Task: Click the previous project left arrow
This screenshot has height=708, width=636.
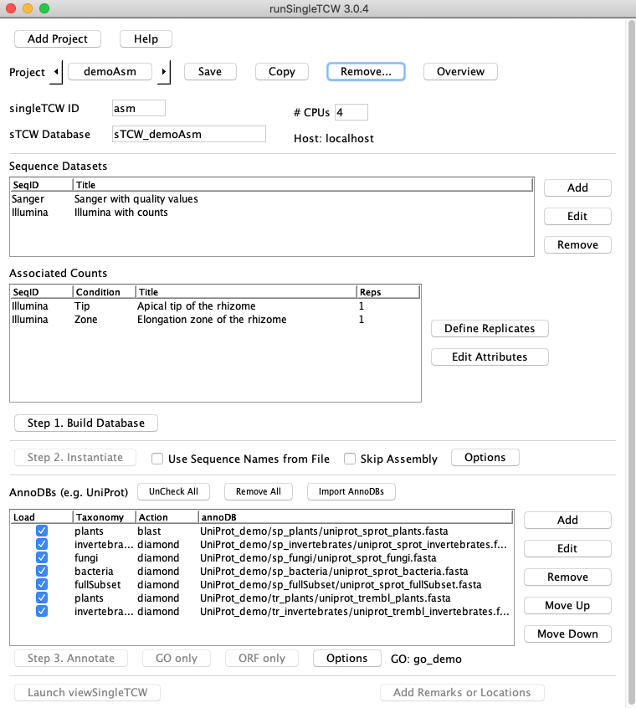Action: [x=57, y=72]
